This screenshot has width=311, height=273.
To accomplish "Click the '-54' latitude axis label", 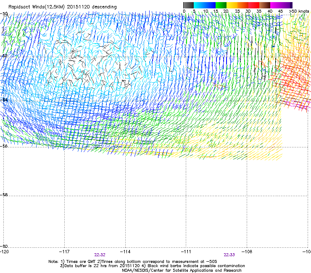I will 4,100.
